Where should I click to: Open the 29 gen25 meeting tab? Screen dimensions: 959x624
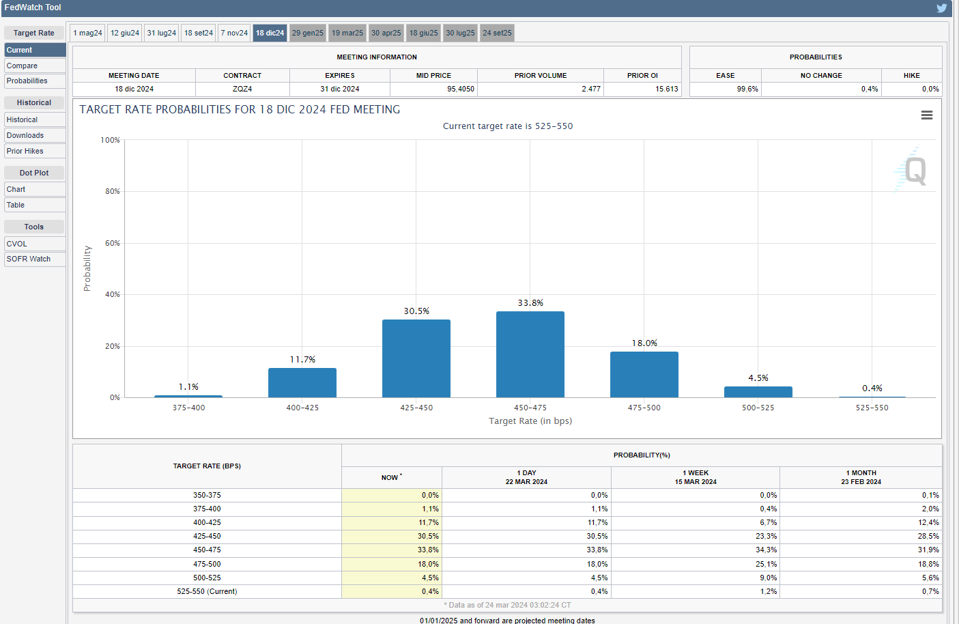point(307,33)
